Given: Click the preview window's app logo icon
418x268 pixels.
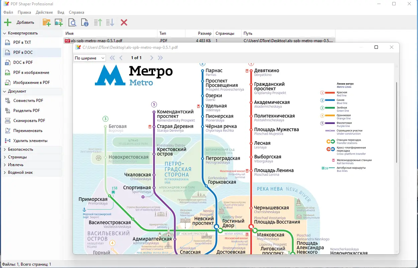Looking at the screenshot, I should 78,47.
